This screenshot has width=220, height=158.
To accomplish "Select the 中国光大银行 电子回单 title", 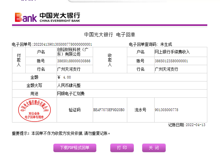I will 109,35.
